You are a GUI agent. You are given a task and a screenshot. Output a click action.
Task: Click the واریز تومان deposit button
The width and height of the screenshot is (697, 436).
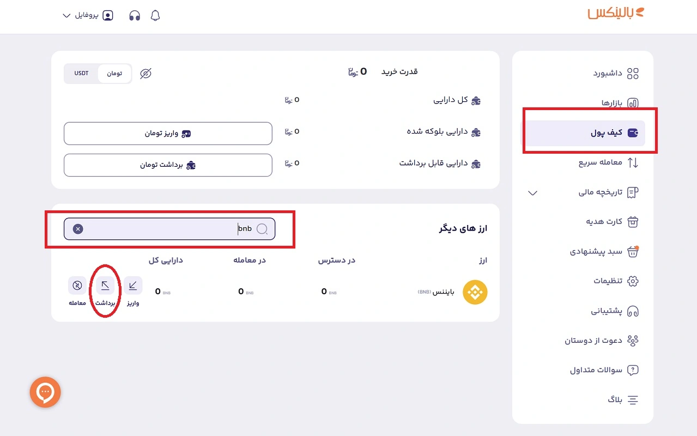[x=168, y=134]
